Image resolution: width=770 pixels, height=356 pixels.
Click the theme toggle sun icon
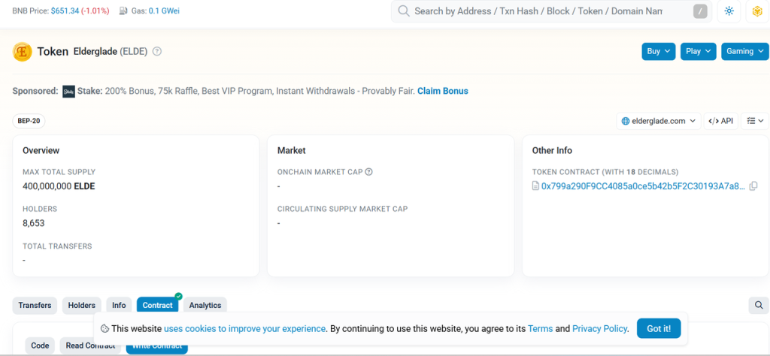click(x=729, y=11)
